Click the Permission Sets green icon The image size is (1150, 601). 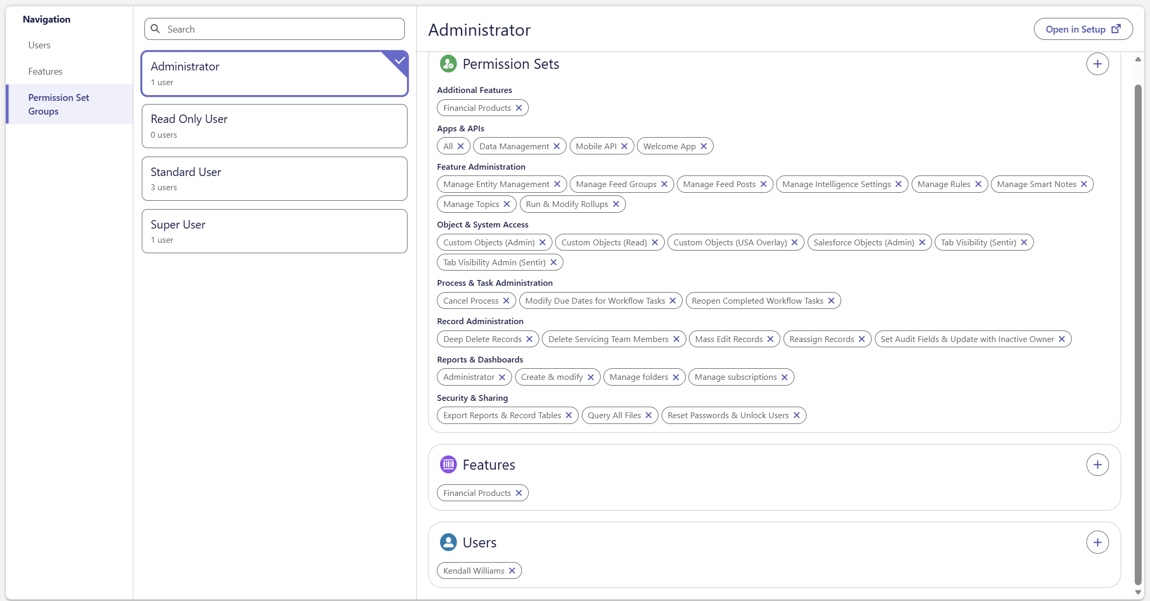[448, 64]
